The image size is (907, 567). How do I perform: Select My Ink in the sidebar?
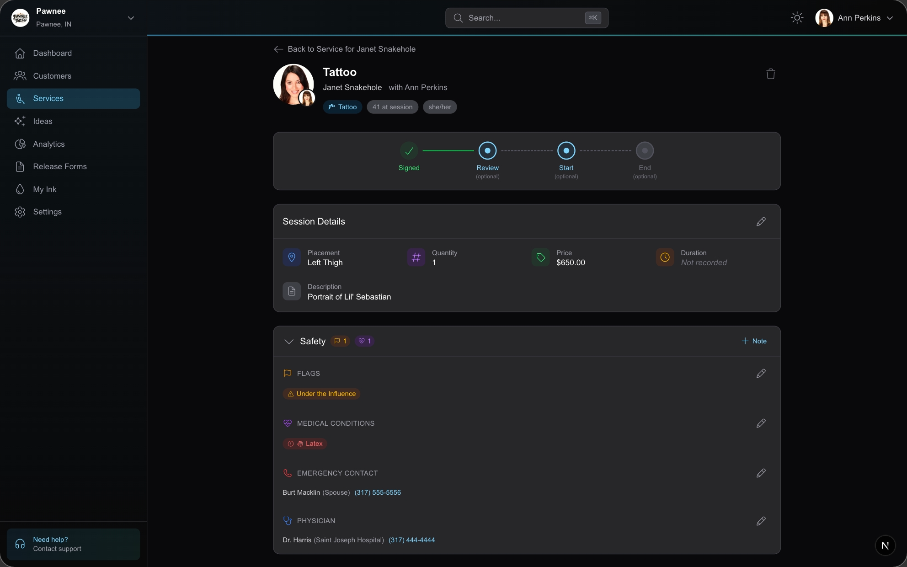pyautogui.click(x=44, y=189)
